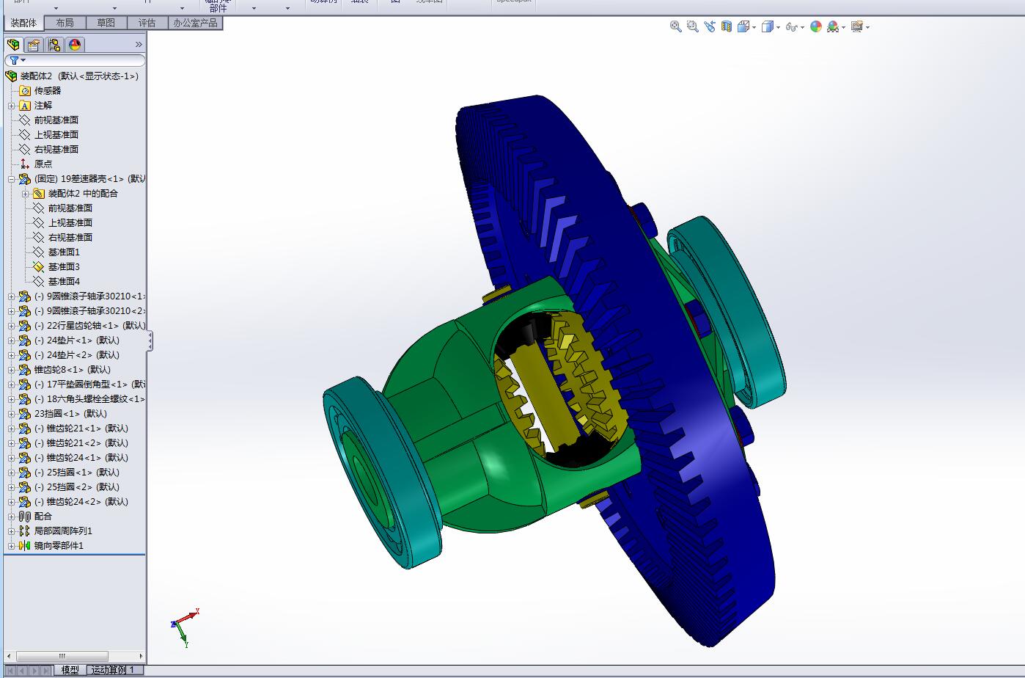This screenshot has height=678, width=1025.
Task: Select the top-level 上视基准面 plane
Action: pyautogui.click(x=56, y=135)
